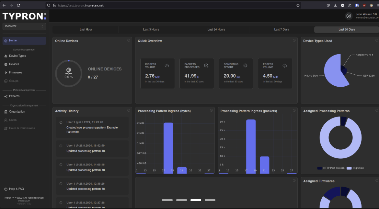Click the icon beside the 12:38:26 activity entry

(x=61, y=184)
